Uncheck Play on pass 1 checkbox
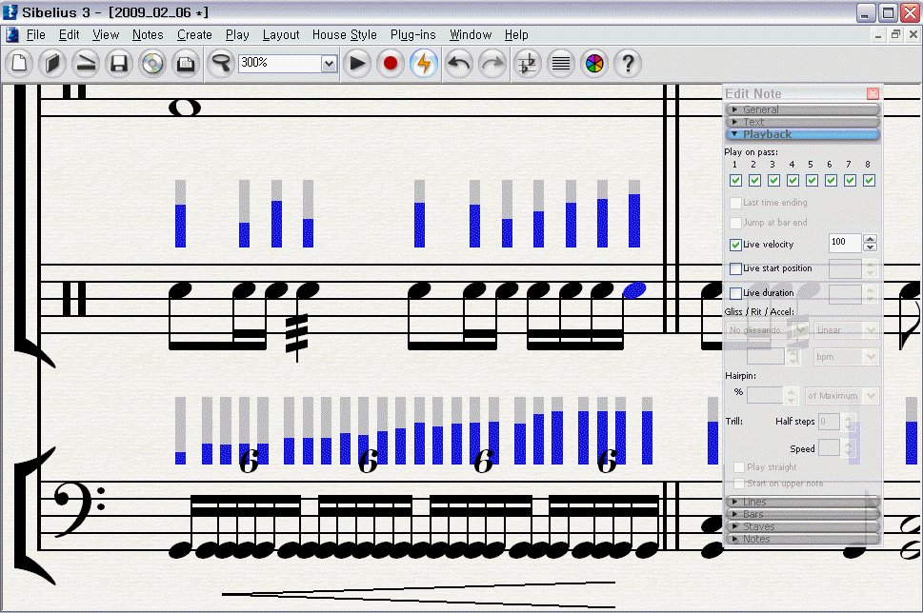 735,181
